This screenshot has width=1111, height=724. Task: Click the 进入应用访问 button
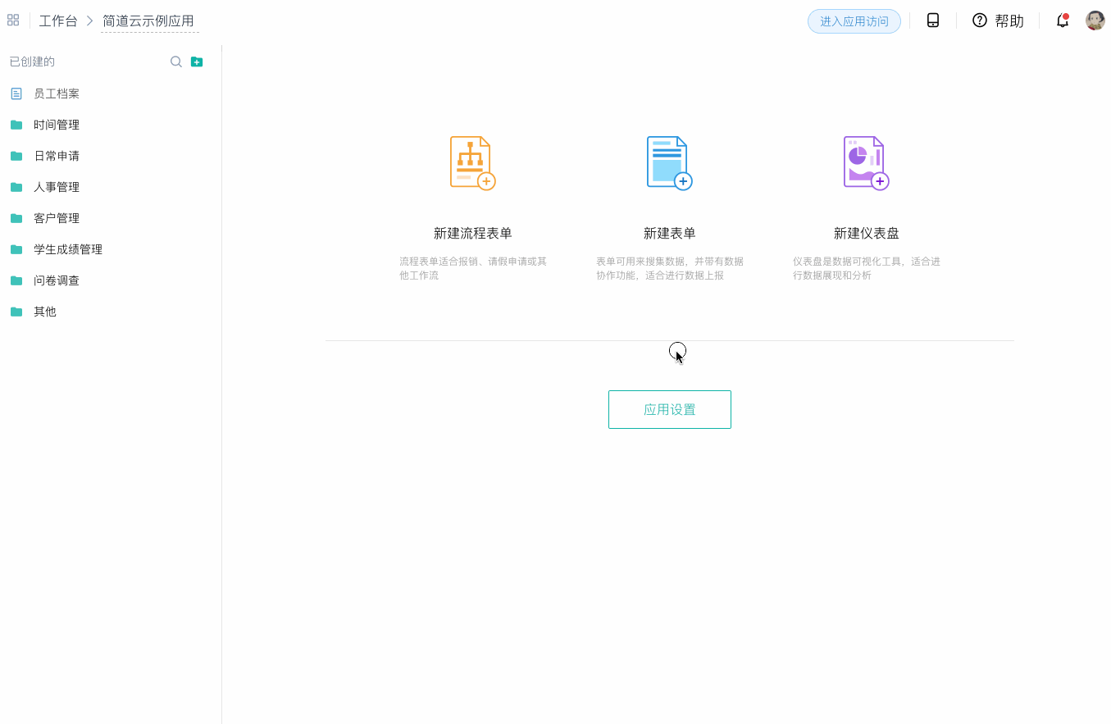[854, 21]
